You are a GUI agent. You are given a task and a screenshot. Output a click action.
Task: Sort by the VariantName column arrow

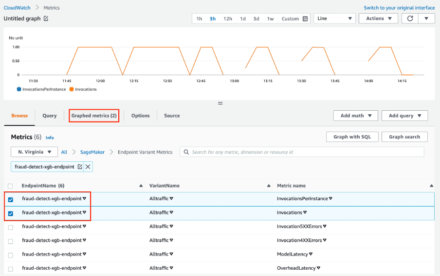pyautogui.click(x=269, y=186)
